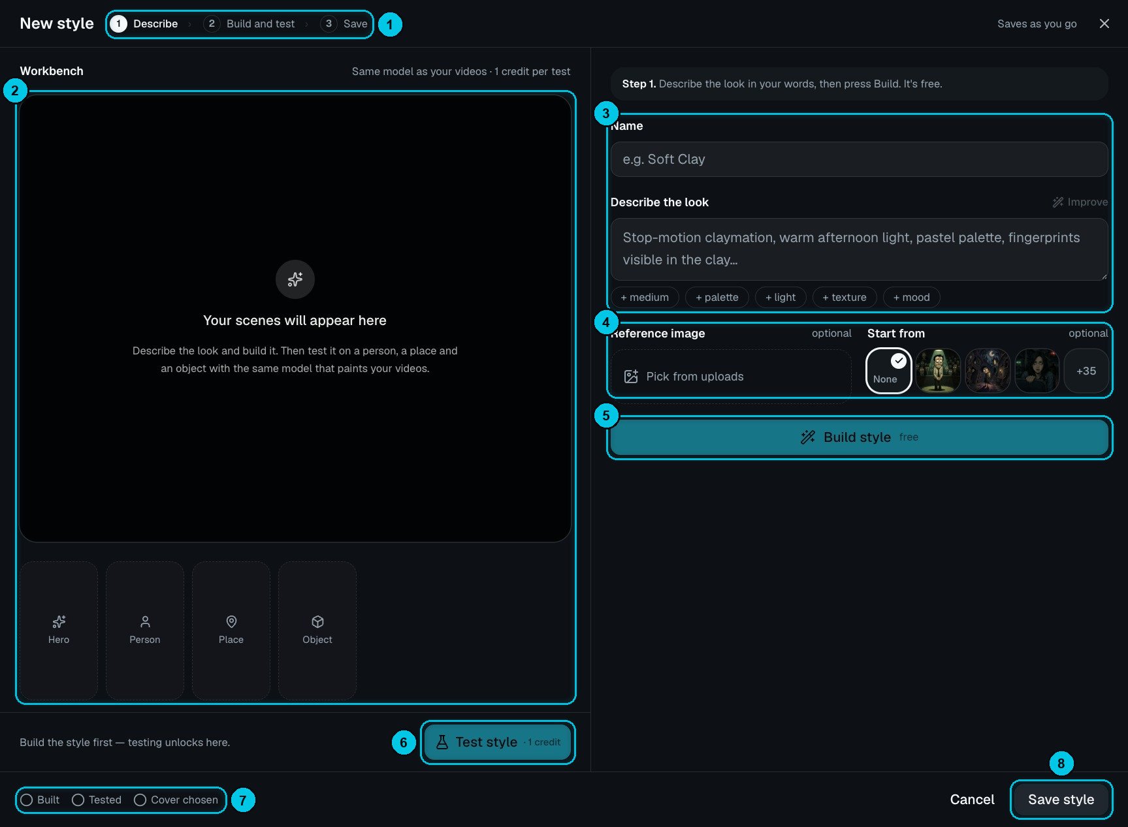Select the None start-from option

click(888, 371)
